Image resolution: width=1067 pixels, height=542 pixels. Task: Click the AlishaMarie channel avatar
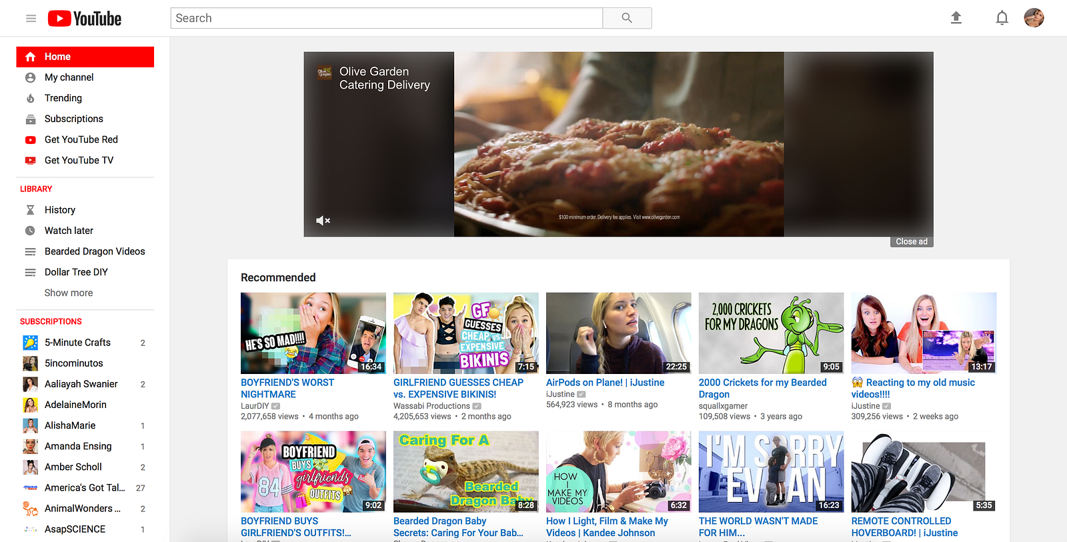click(30, 425)
